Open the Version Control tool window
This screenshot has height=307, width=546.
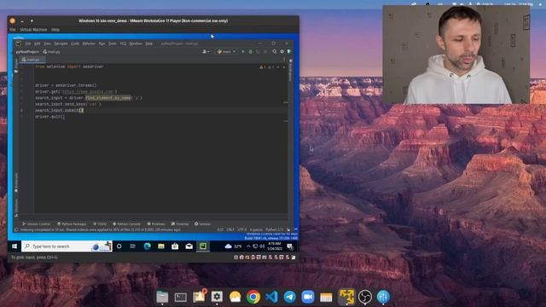pyautogui.click(x=36, y=223)
